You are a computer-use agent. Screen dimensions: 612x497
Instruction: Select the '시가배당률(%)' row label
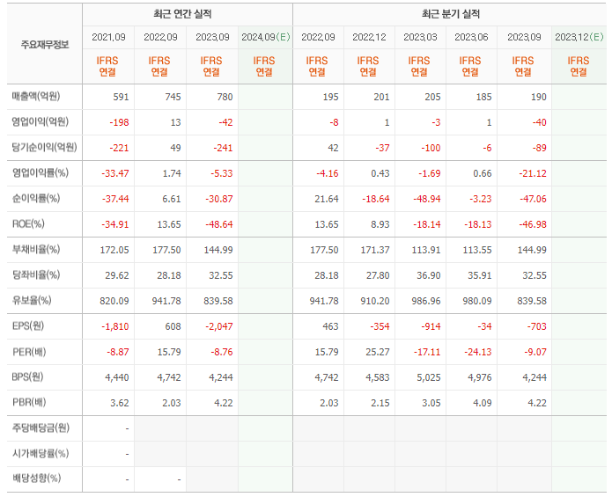pyautogui.click(x=41, y=453)
